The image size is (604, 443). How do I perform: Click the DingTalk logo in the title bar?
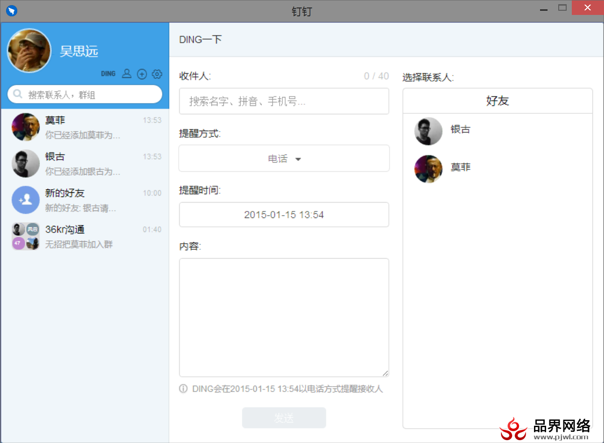[12, 10]
